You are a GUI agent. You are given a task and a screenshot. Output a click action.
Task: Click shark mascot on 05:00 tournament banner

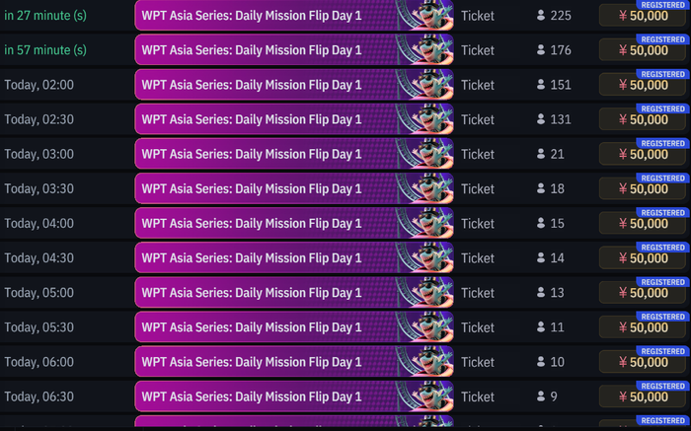click(429, 292)
